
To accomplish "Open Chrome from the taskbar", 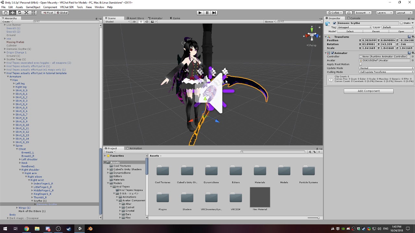I will point(26,229).
